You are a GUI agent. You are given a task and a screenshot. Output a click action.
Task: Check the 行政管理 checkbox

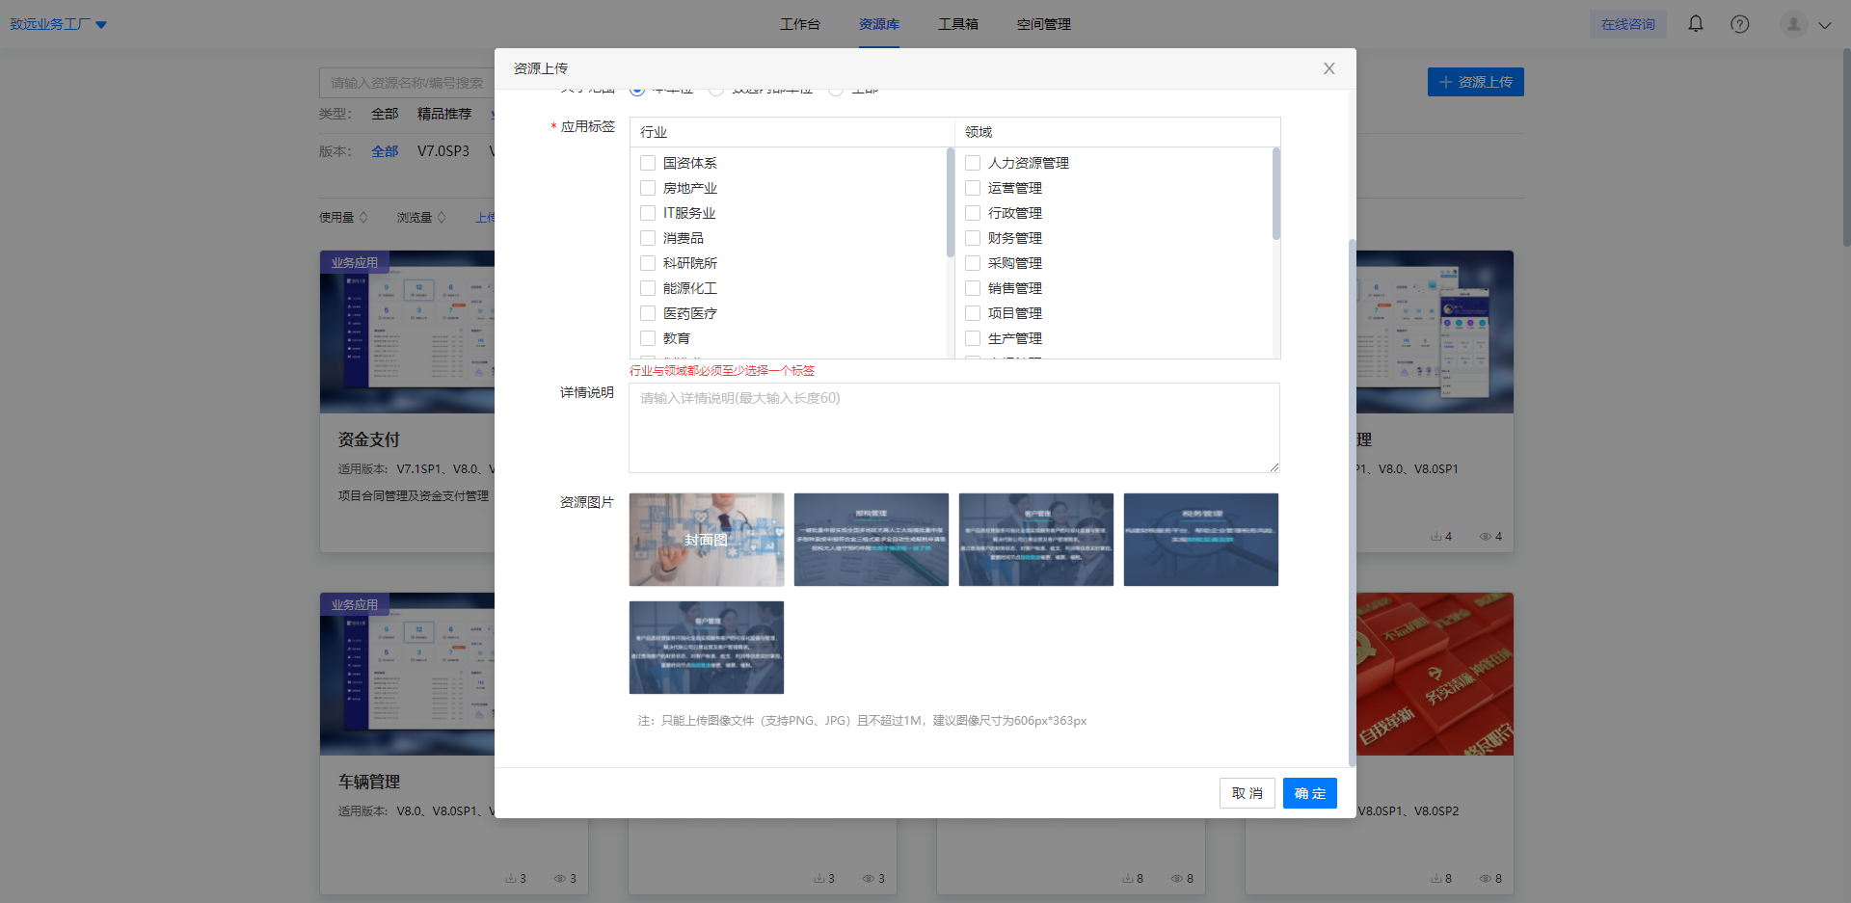tap(973, 213)
